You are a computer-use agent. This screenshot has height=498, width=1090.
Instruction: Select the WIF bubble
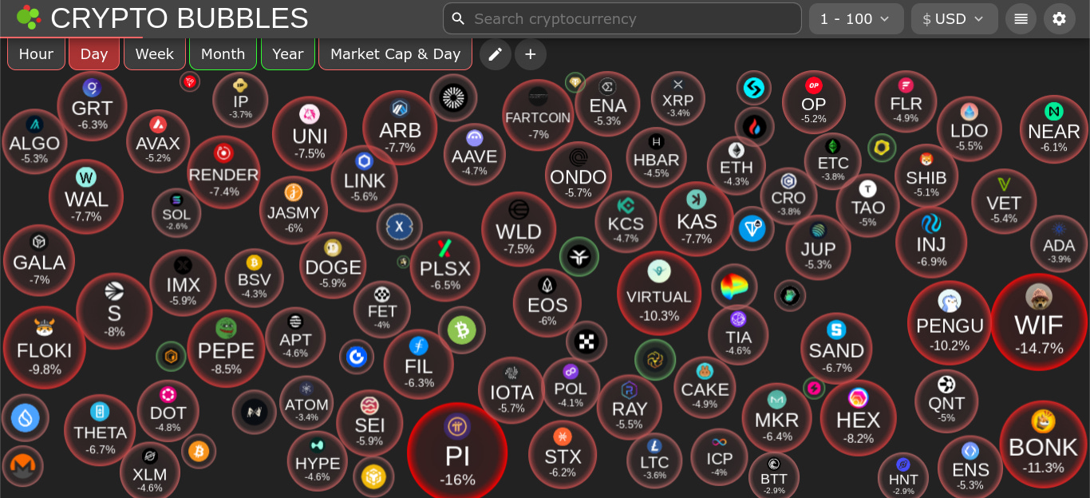point(1039,322)
